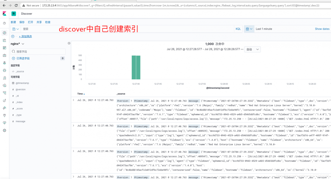The width and height of the screenshot is (331, 179).
Task: Select the _score available field
Action: click(x=19, y=109)
